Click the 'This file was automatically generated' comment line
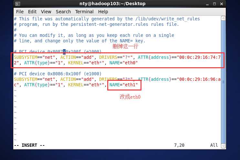This screenshot has height=160, width=240. click(107, 19)
